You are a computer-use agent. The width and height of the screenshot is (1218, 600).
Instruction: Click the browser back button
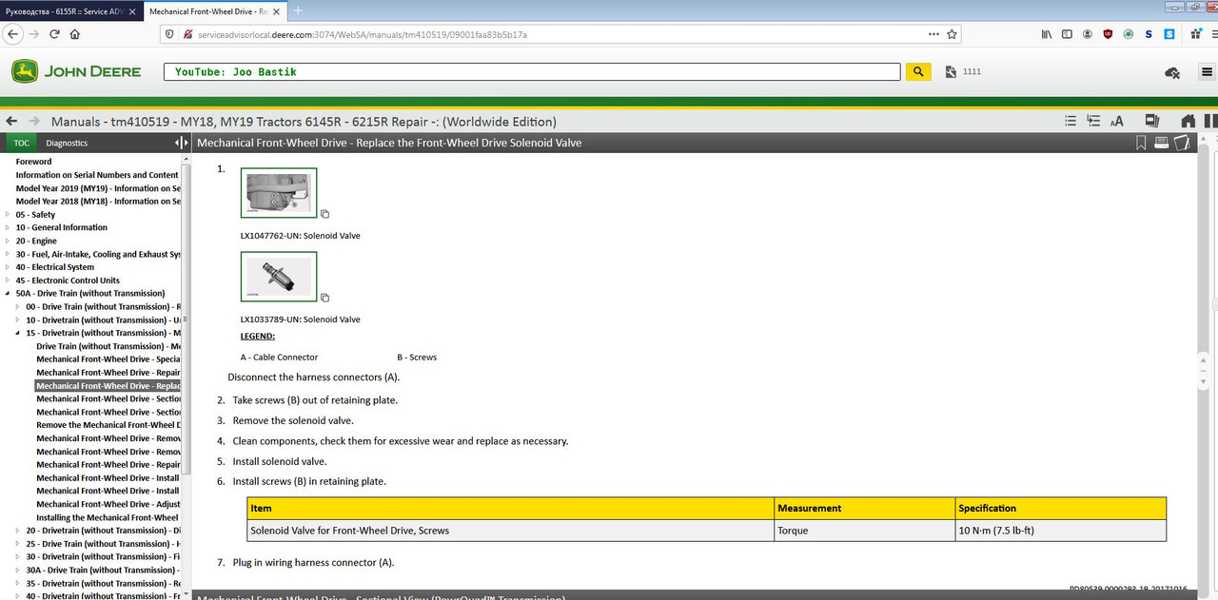coord(11,33)
